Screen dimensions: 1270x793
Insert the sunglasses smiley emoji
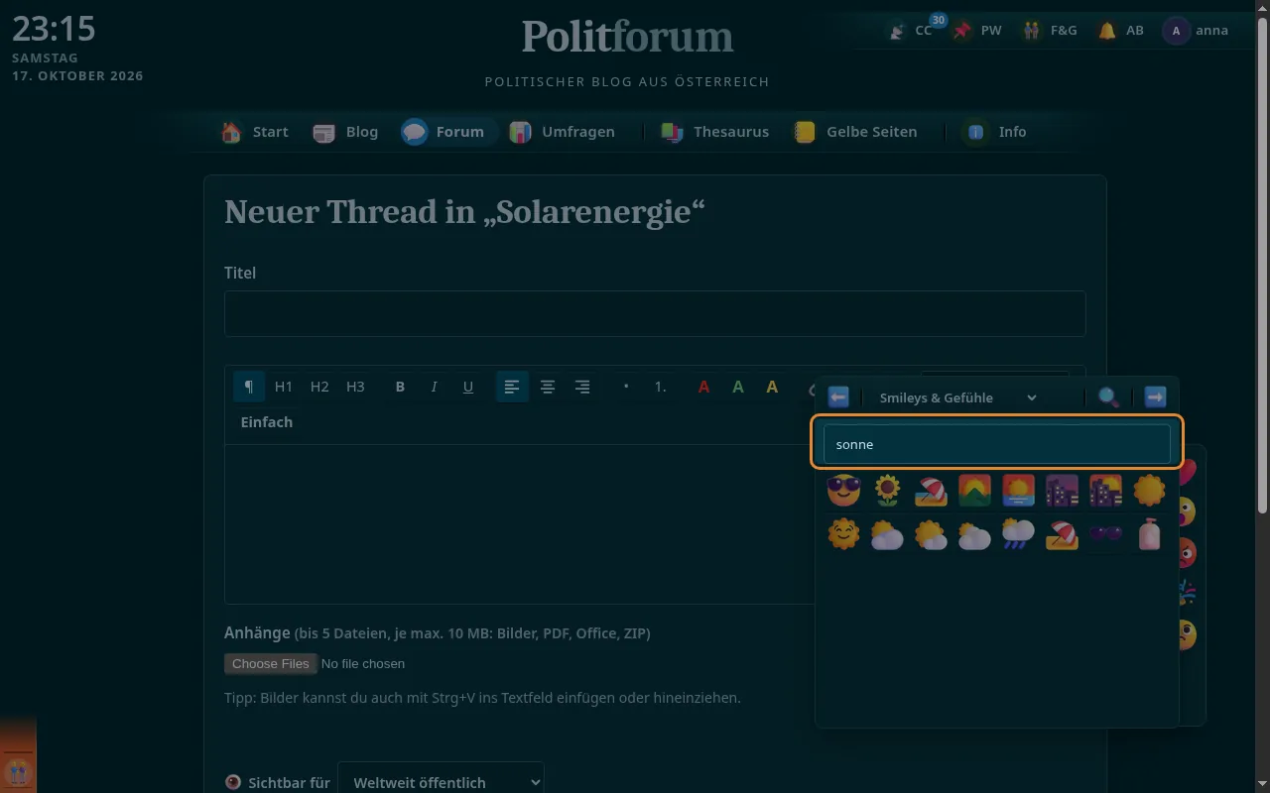click(x=843, y=490)
